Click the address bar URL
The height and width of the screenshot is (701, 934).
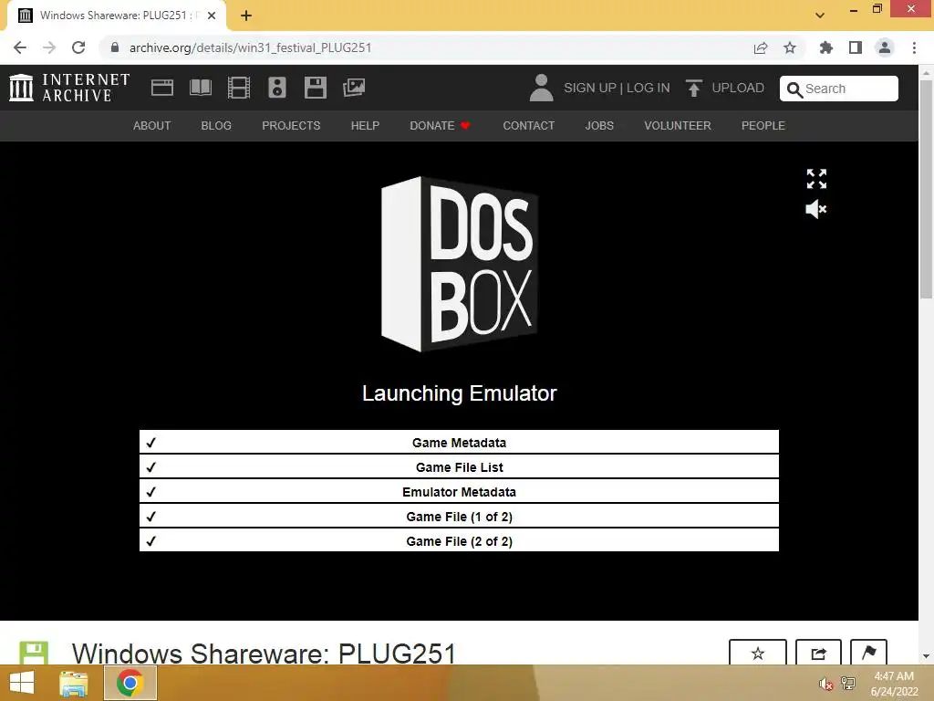pos(250,47)
